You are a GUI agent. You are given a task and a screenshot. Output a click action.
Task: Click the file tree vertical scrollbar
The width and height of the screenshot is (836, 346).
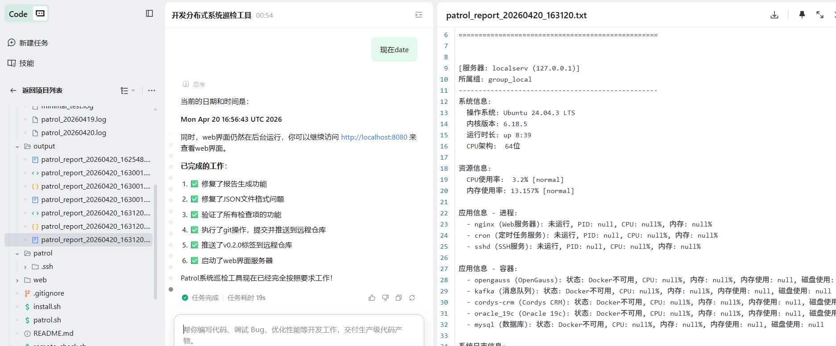pyautogui.click(x=155, y=241)
